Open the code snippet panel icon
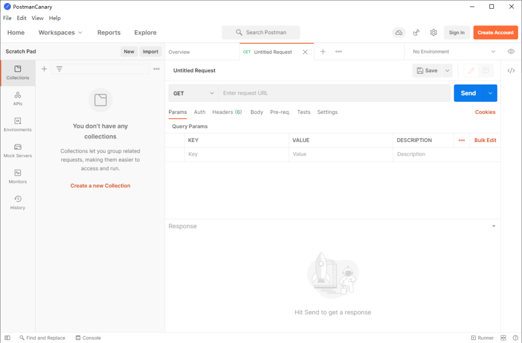 click(511, 71)
